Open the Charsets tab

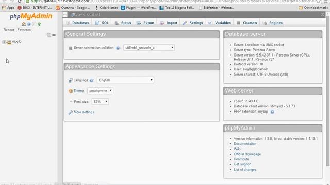[x=246, y=23]
